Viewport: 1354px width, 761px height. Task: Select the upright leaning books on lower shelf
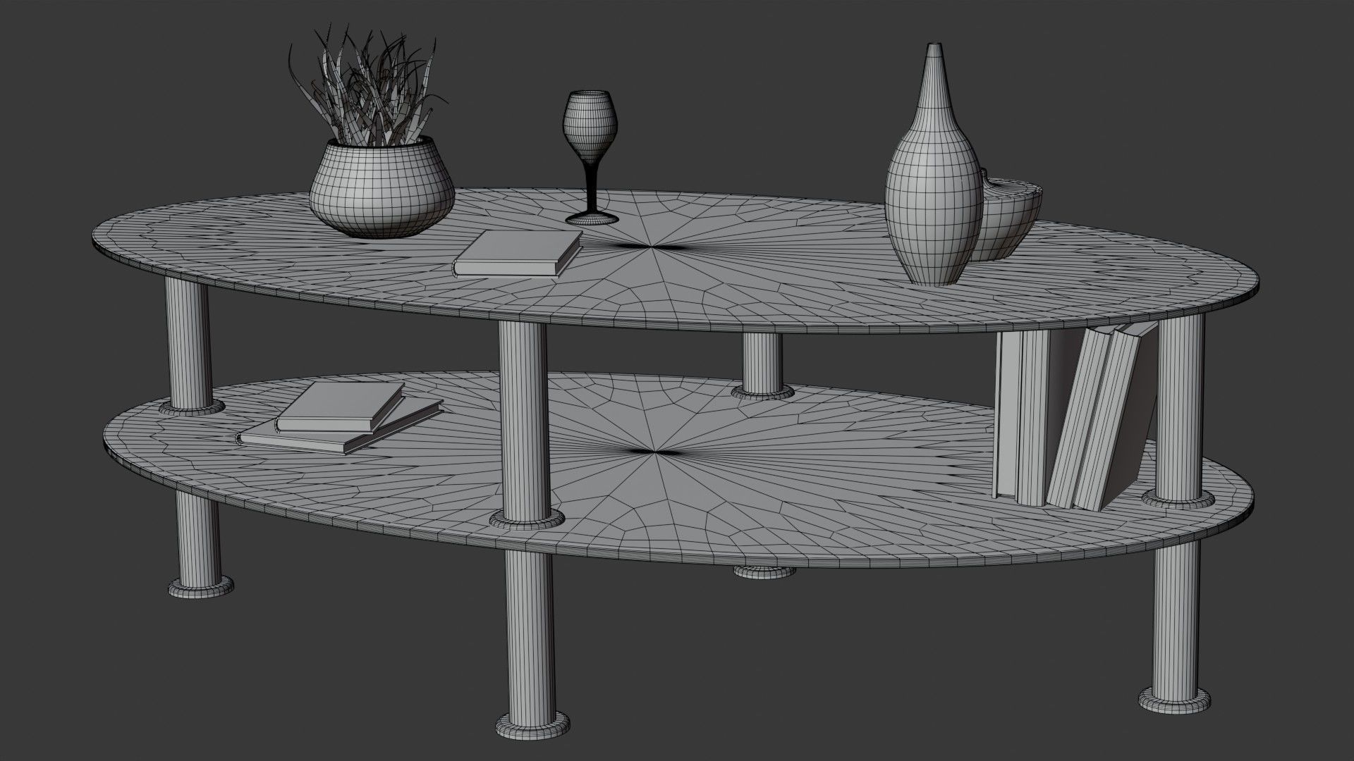pos(1075,416)
